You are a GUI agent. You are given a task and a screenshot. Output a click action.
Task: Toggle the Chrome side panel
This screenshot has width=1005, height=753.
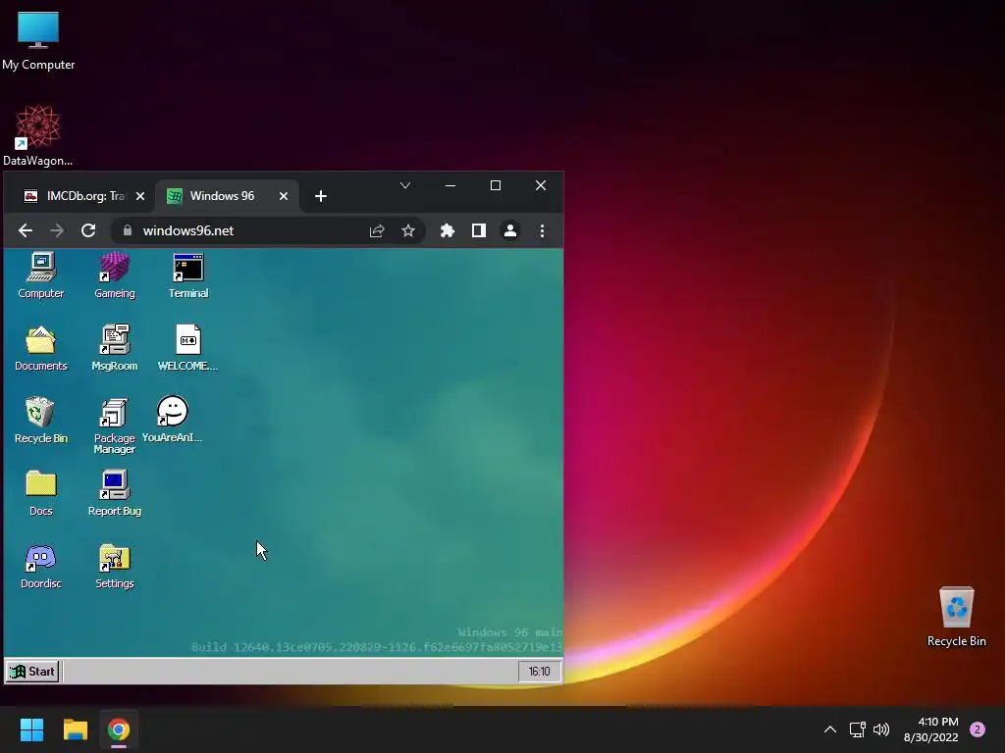479,230
